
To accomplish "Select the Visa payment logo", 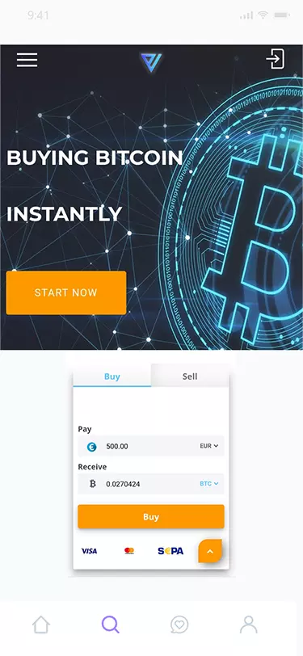I will point(89,551).
